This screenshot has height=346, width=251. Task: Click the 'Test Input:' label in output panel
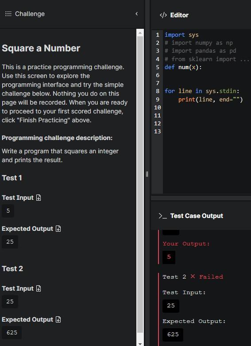[x=184, y=292]
